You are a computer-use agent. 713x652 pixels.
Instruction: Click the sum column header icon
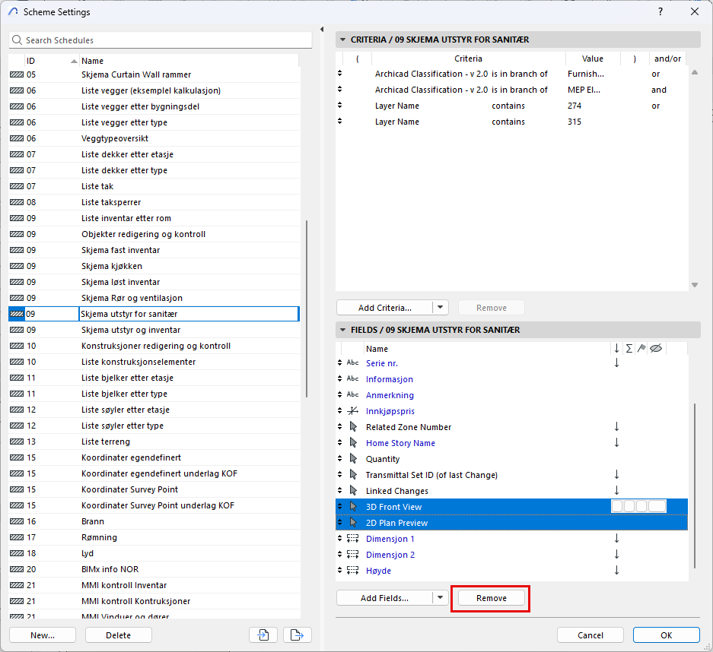coord(629,349)
